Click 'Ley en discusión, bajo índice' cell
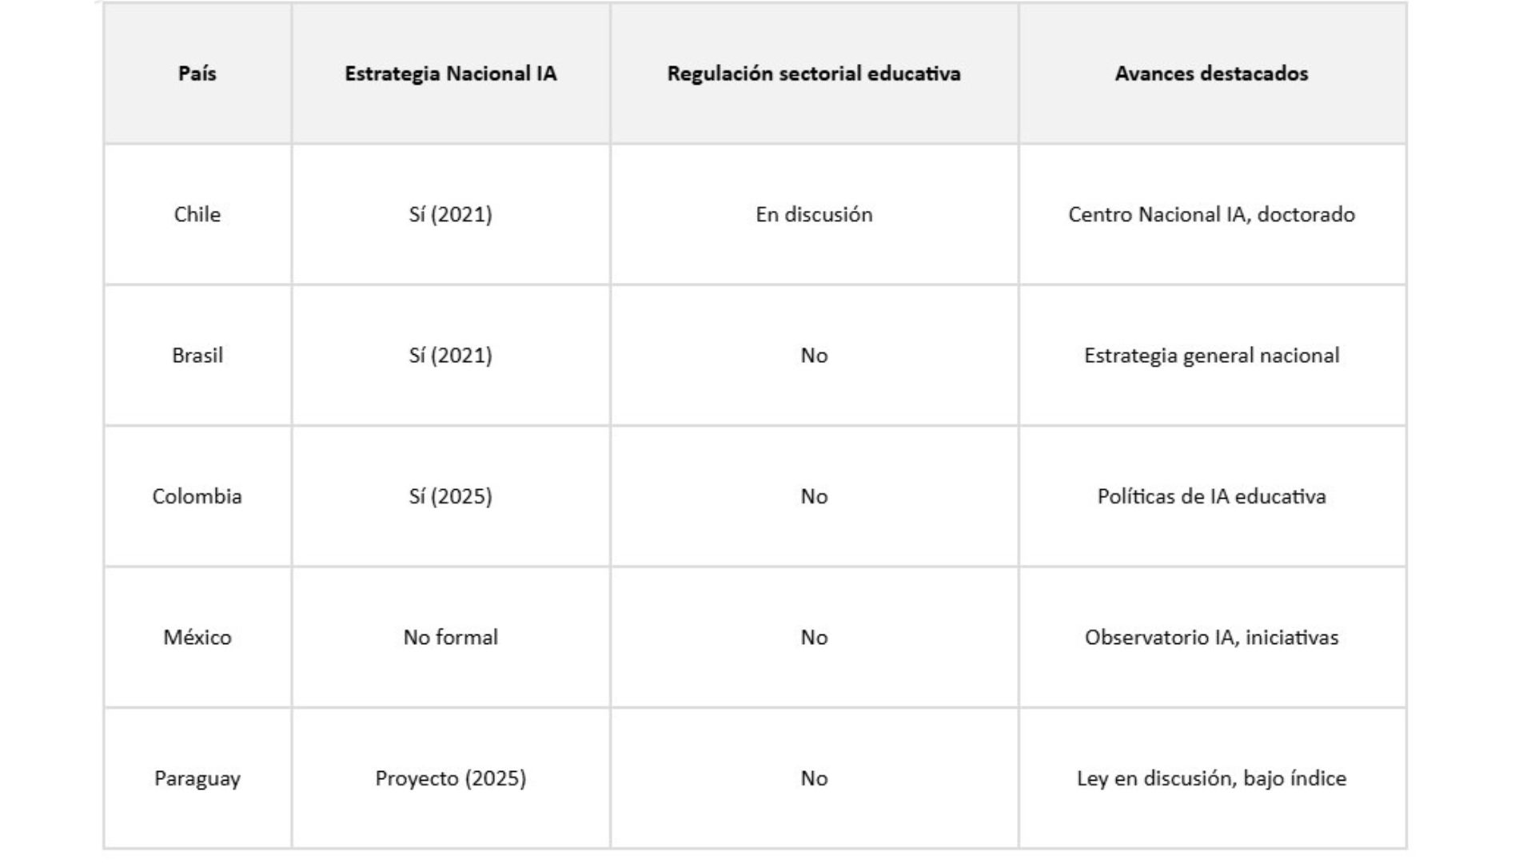The height and width of the screenshot is (863, 1535). 1211,778
